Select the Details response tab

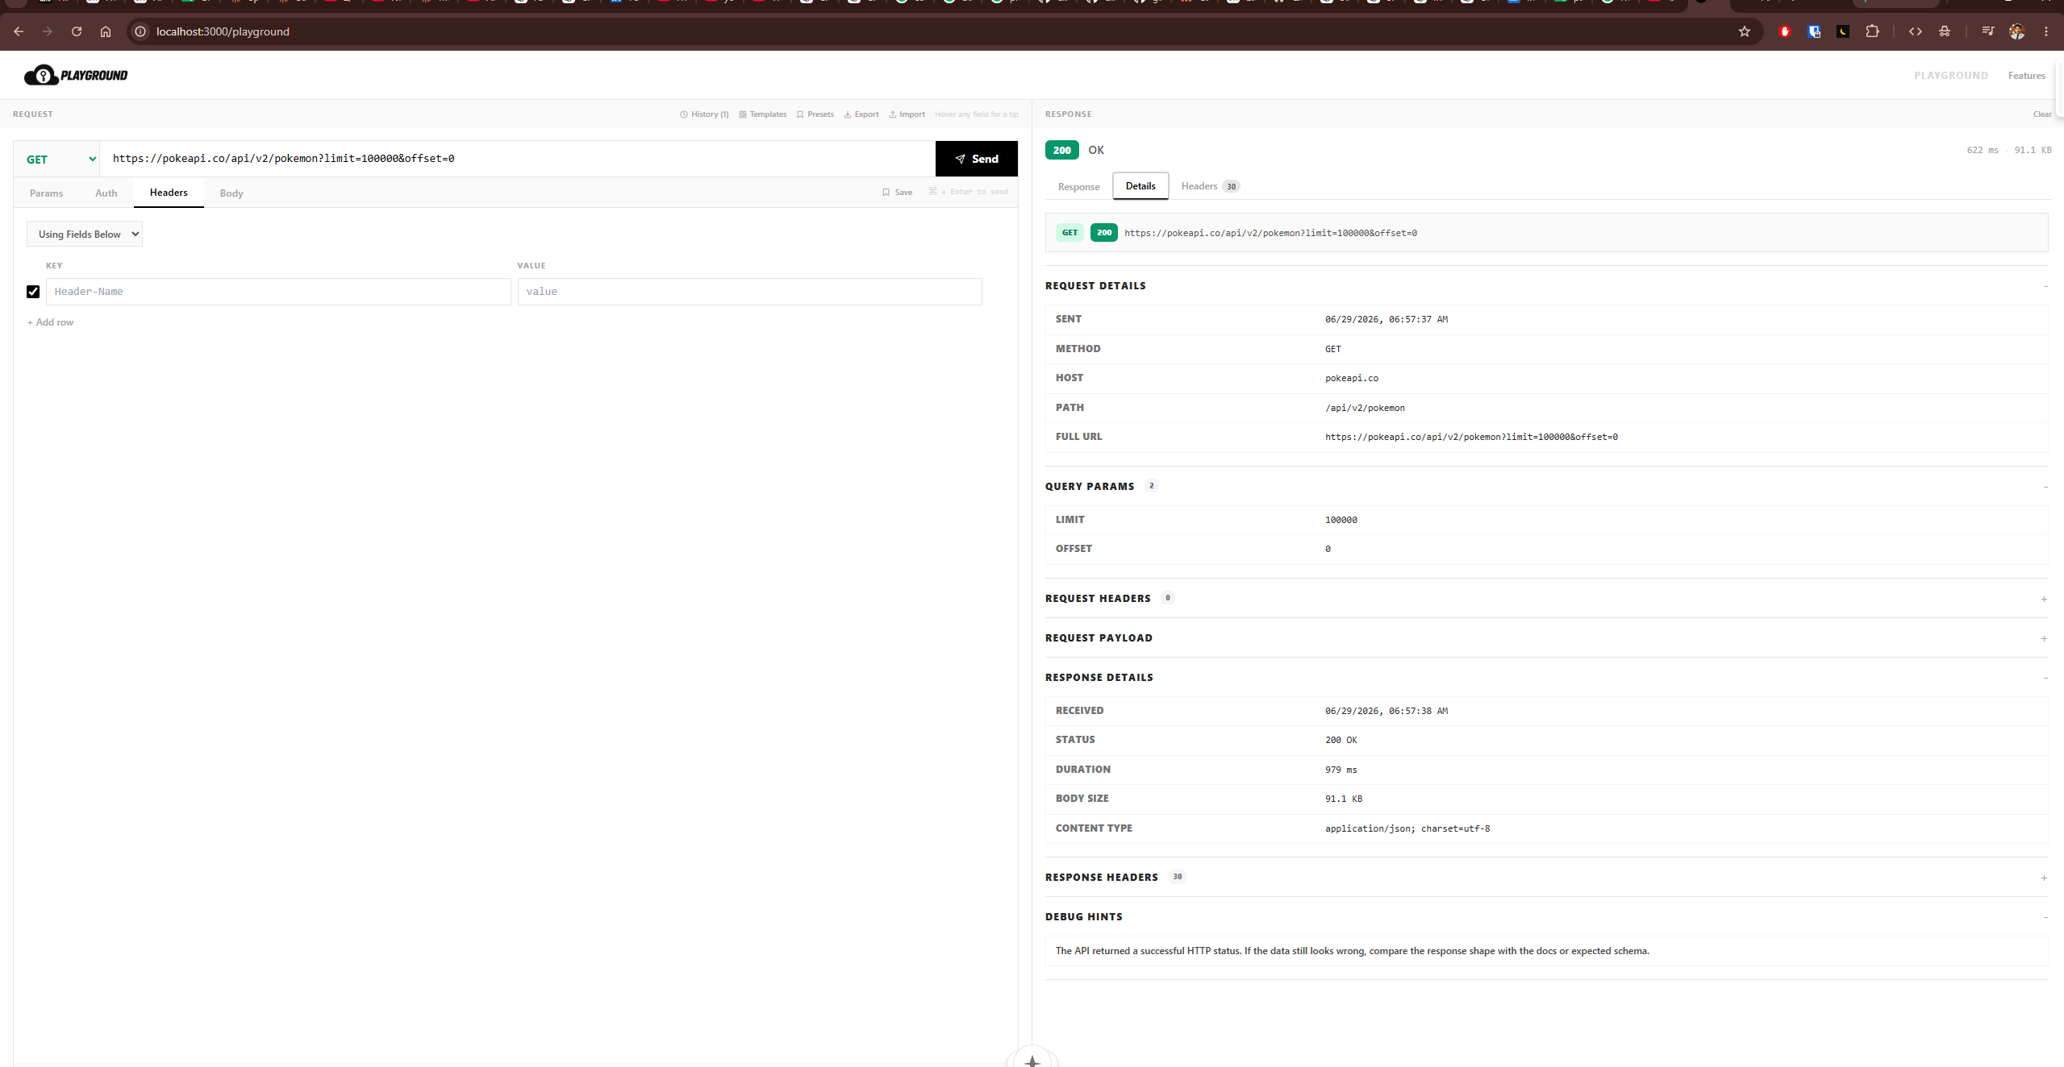pyautogui.click(x=1140, y=186)
